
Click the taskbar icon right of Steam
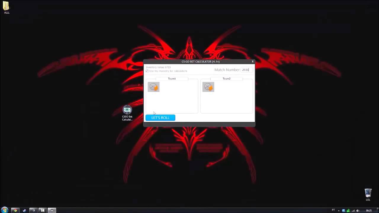[x=33, y=210]
